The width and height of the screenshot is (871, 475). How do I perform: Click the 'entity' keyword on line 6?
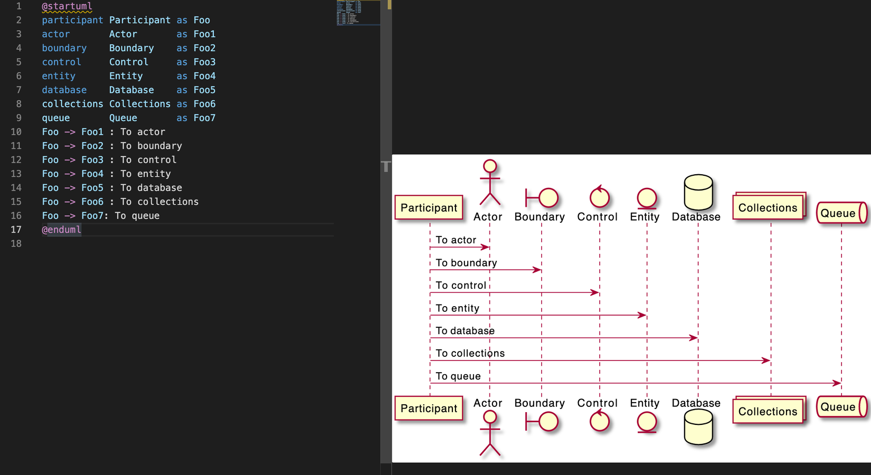(59, 76)
